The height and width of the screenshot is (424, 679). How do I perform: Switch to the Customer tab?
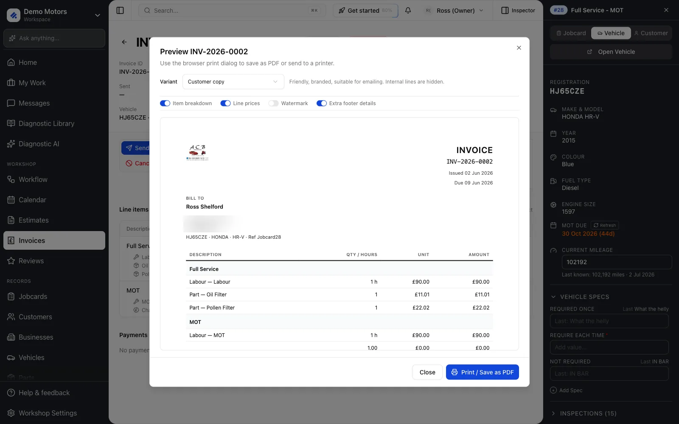(x=651, y=33)
